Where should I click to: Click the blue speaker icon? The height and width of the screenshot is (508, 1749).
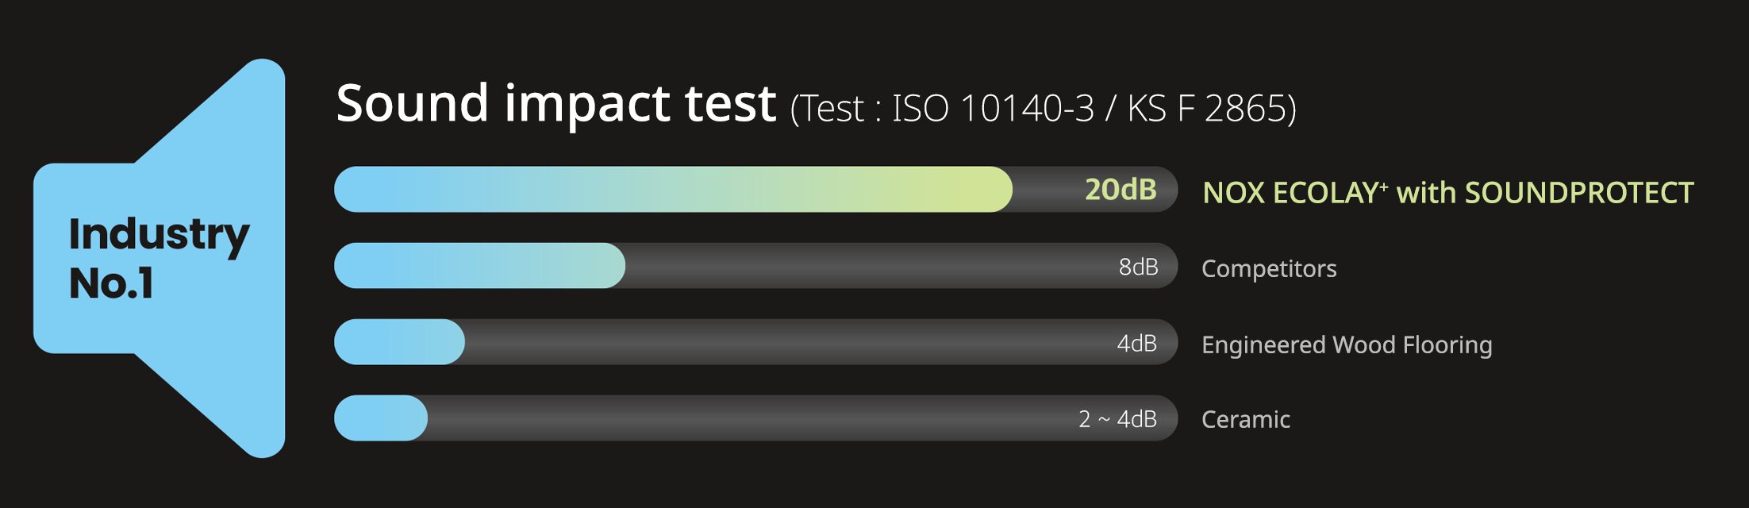coord(159,258)
